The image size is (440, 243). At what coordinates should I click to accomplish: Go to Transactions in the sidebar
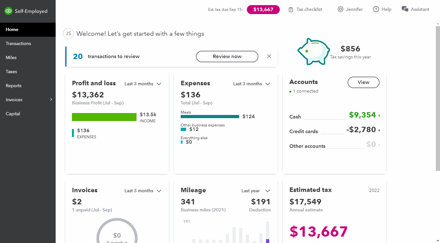(18, 43)
